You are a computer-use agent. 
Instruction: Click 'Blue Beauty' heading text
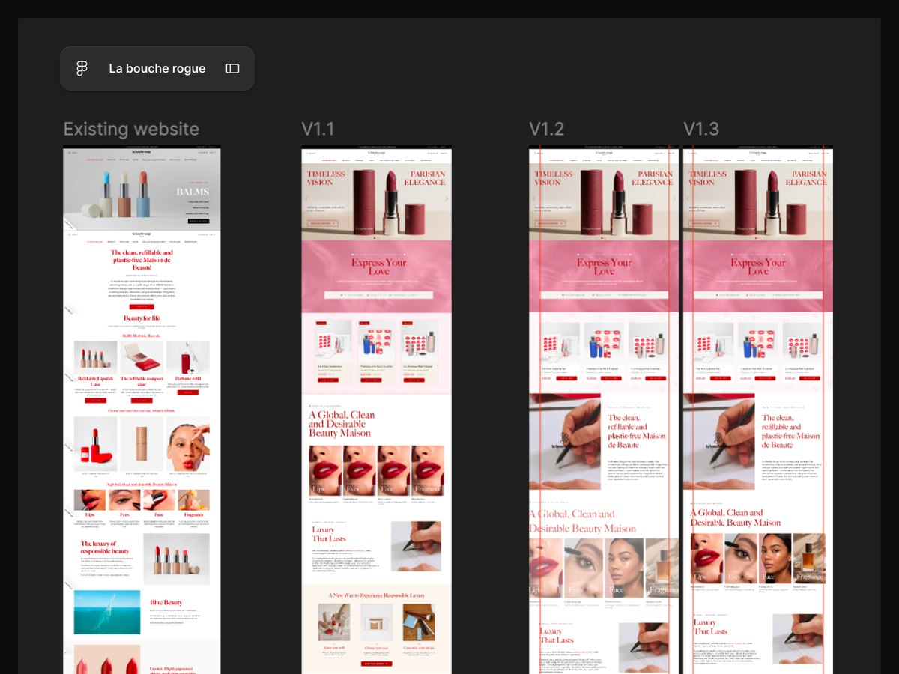tap(166, 602)
